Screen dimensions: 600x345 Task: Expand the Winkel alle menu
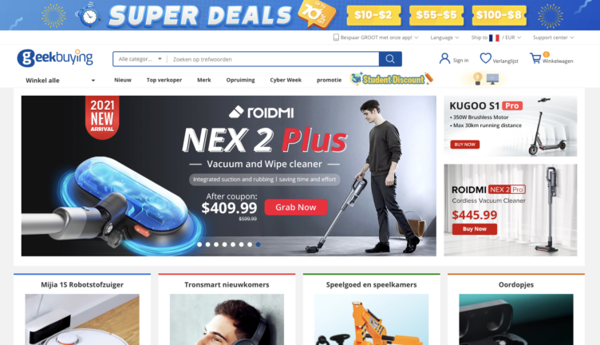click(x=60, y=81)
